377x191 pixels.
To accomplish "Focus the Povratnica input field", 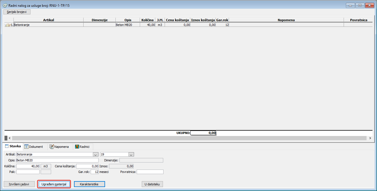I will [150, 172].
